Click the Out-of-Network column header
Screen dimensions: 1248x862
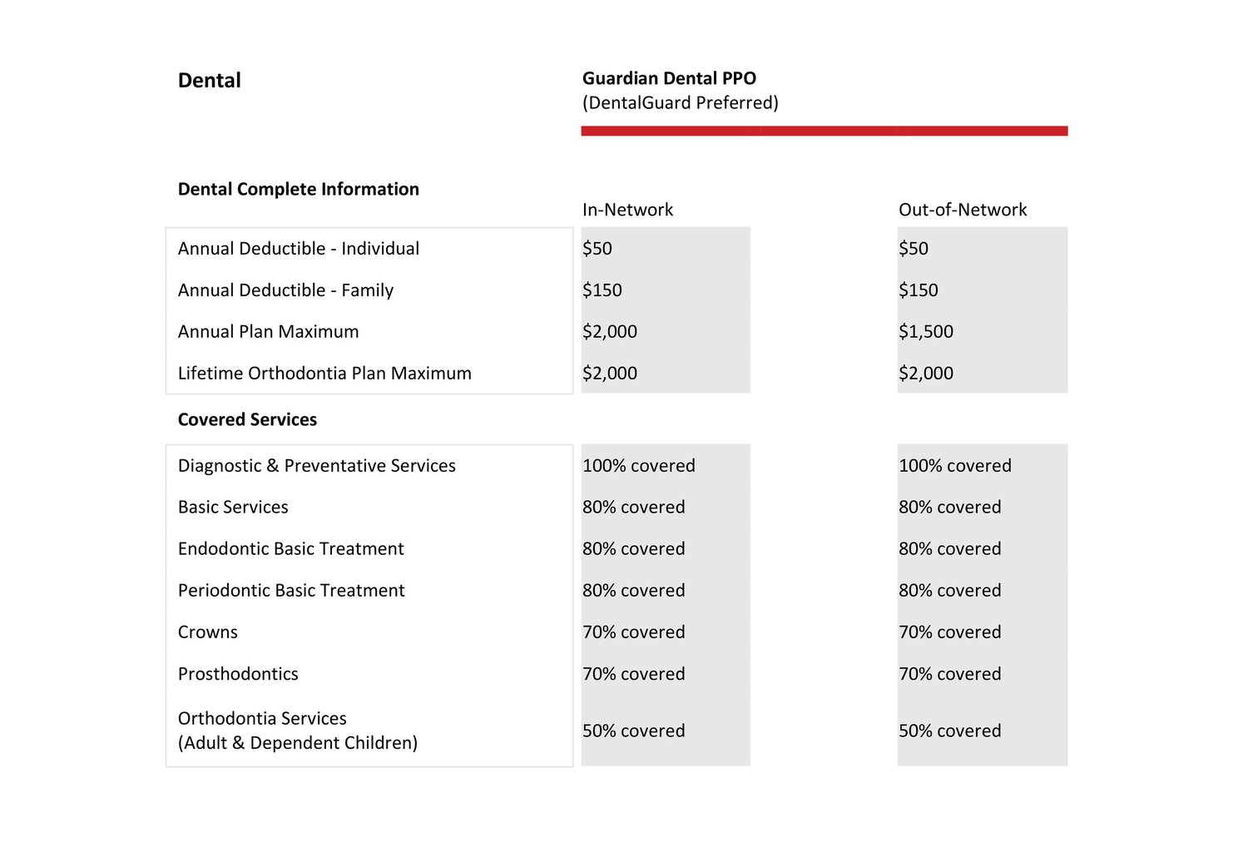click(x=963, y=210)
